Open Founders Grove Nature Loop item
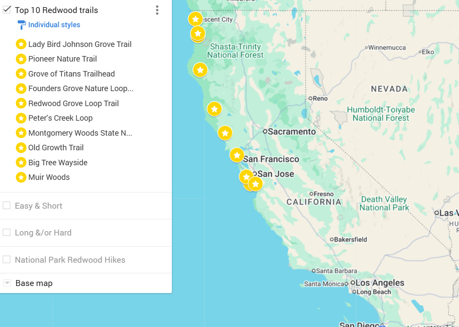459x327 pixels. 81,88
